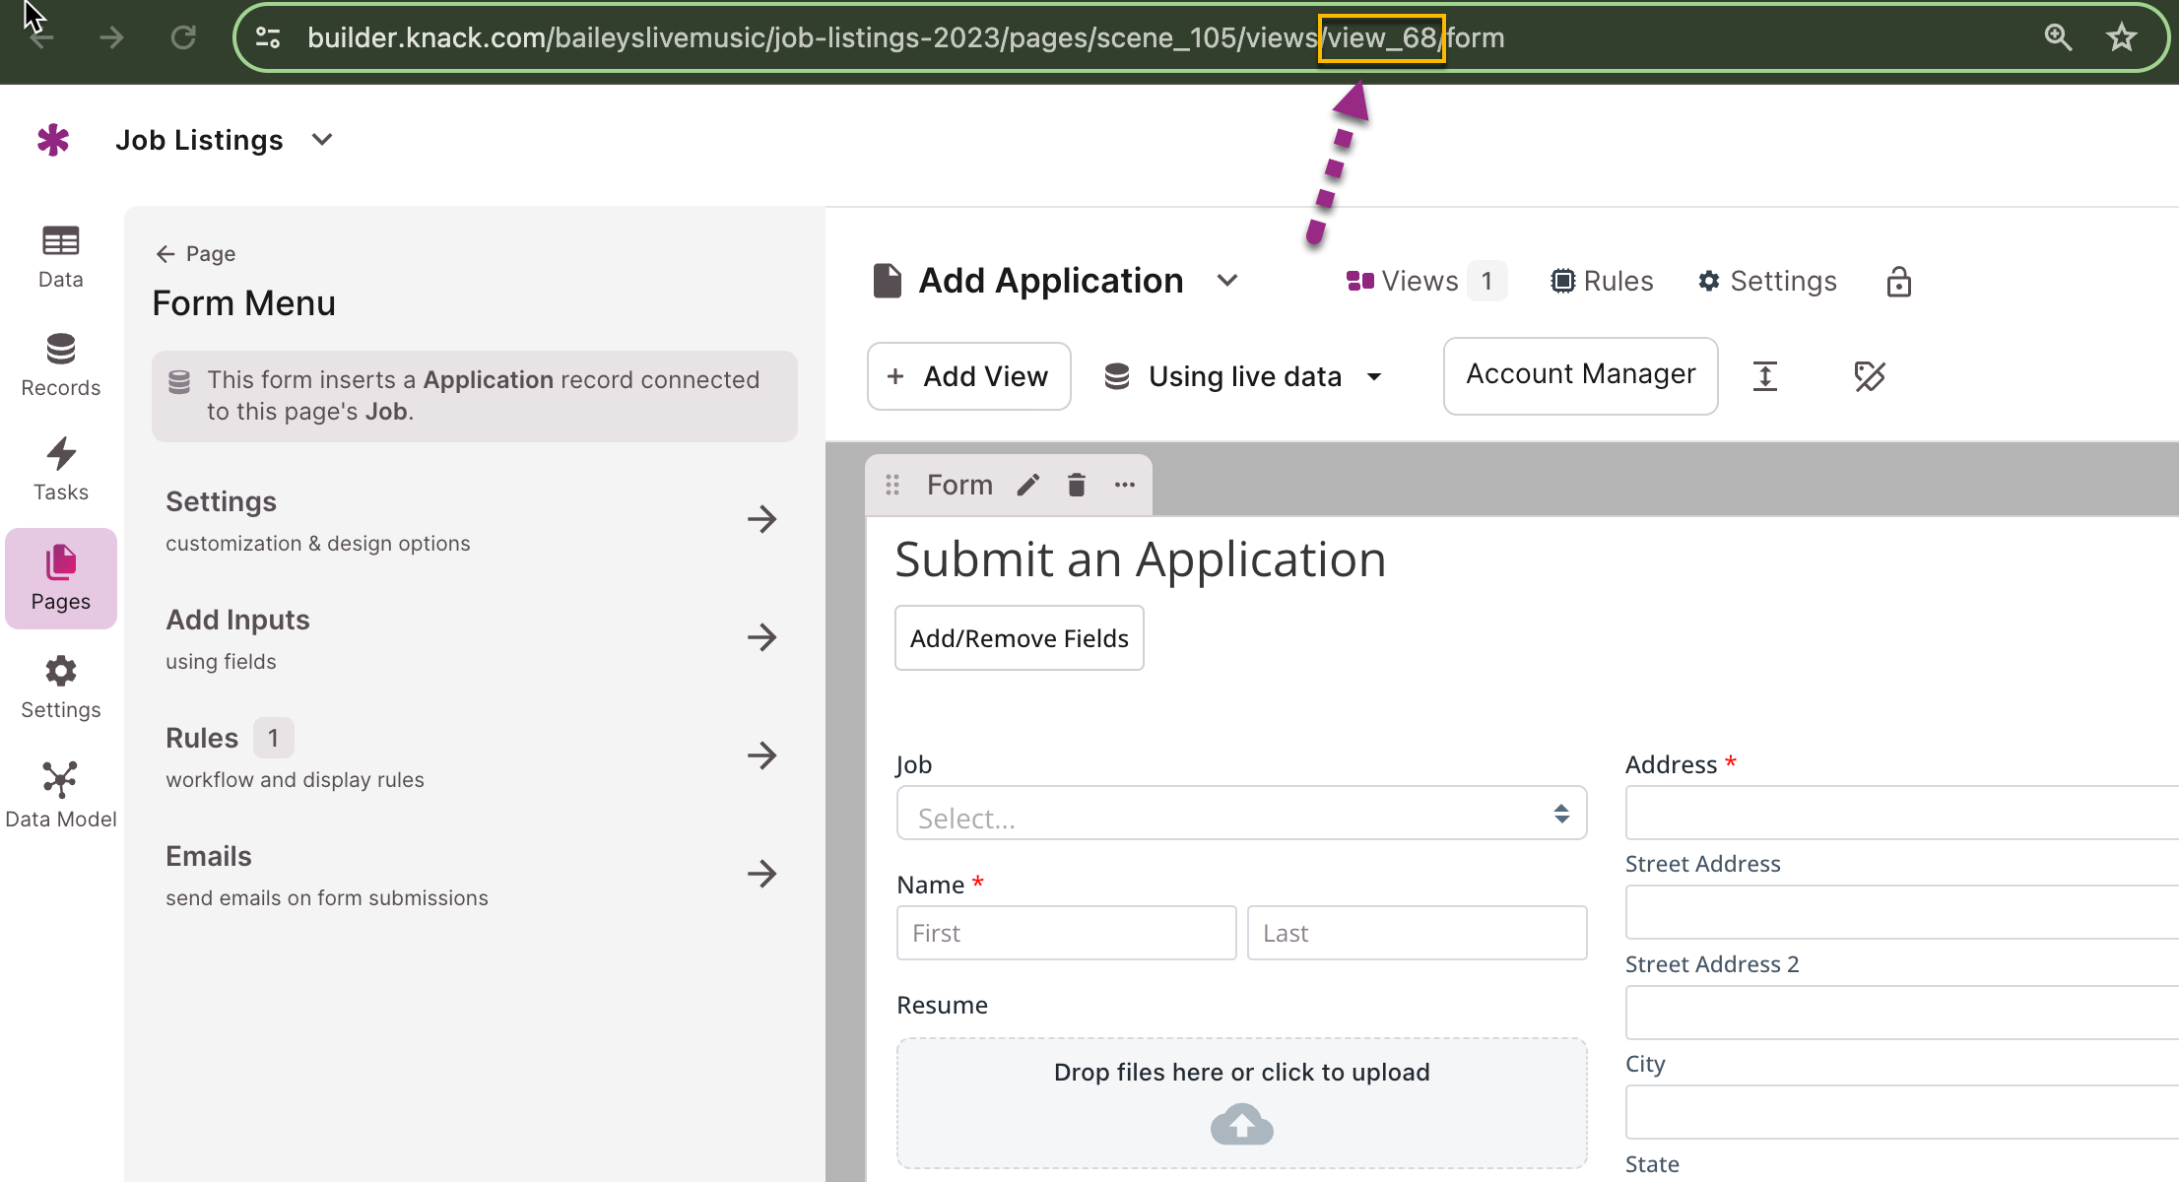Delete the Form view via the trash icon
Viewport: 2179px width, 1182px height.
coord(1076,484)
